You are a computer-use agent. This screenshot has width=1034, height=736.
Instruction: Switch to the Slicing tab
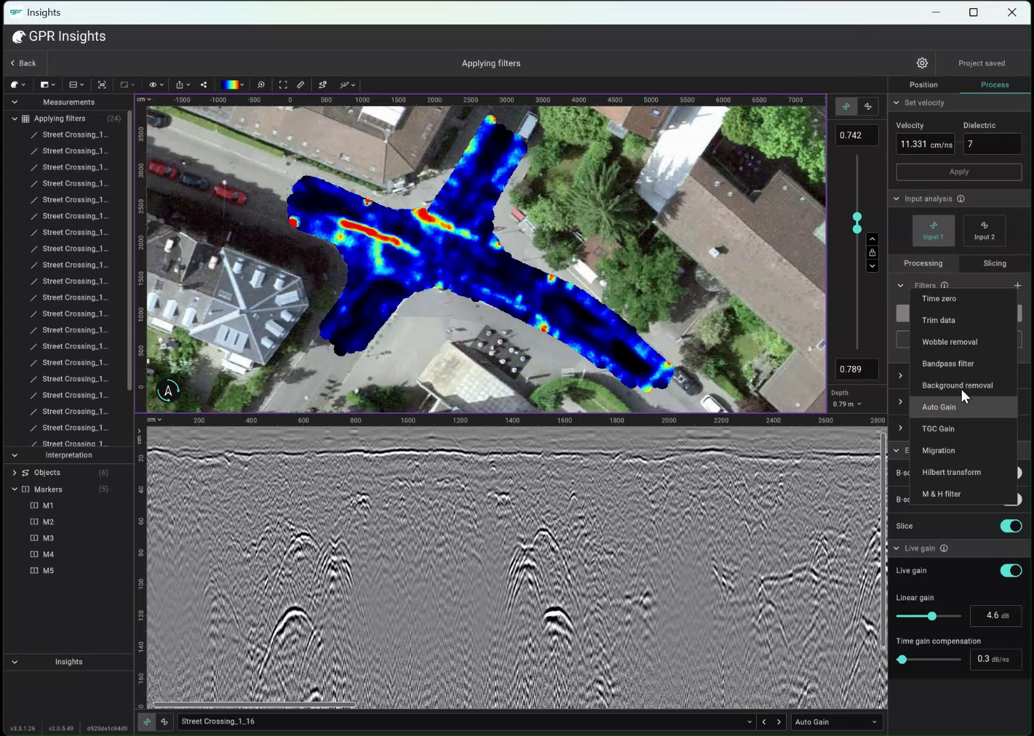[x=994, y=263]
